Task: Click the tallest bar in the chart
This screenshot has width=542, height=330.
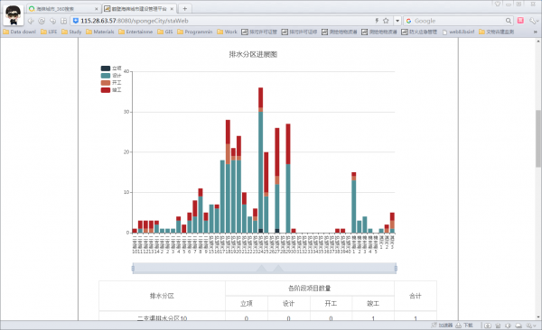Action: coord(261,160)
